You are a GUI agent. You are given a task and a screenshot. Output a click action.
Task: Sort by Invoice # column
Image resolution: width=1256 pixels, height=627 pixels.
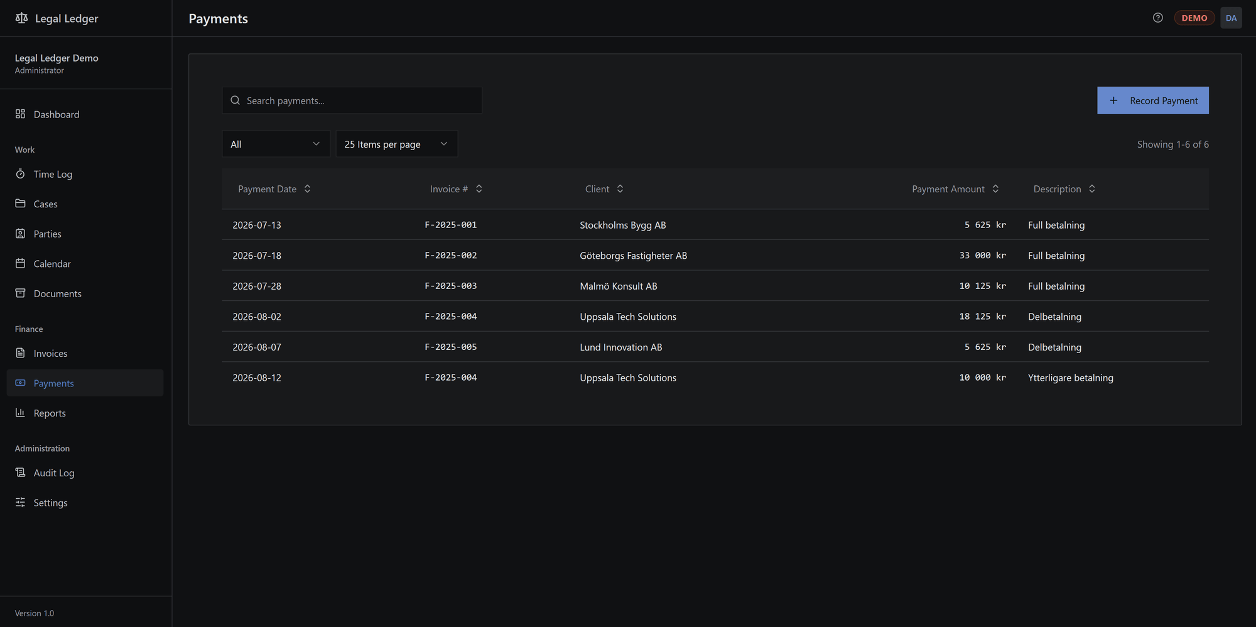tap(456, 189)
